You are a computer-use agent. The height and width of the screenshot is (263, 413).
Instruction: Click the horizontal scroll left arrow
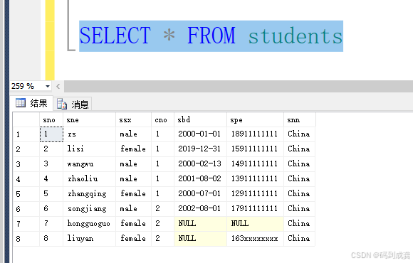pyautogui.click(x=58, y=86)
